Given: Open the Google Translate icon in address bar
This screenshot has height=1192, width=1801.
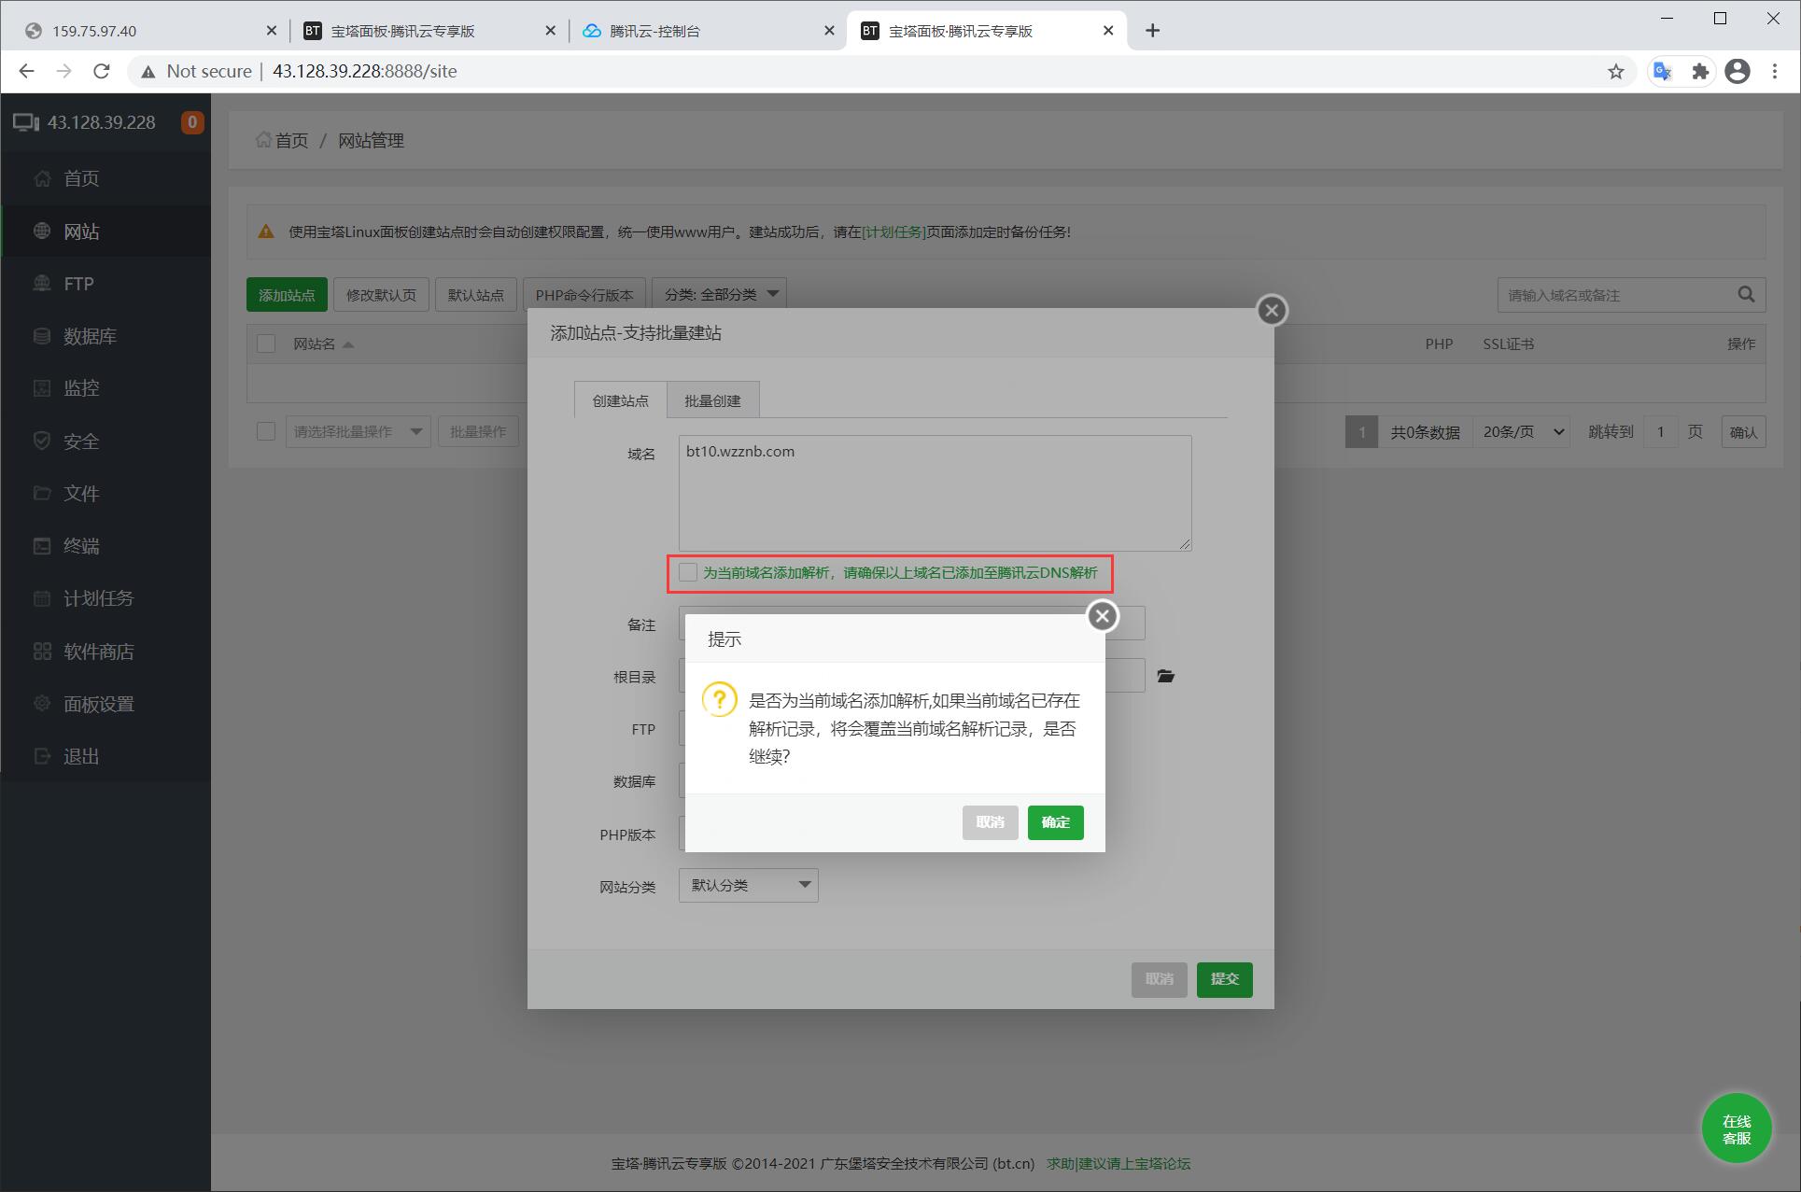Looking at the screenshot, I should tap(1662, 71).
